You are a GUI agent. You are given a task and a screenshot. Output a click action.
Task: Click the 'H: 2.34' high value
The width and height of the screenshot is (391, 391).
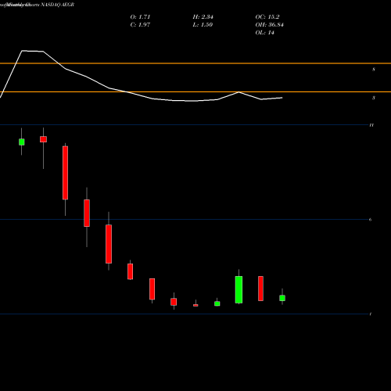point(203,17)
